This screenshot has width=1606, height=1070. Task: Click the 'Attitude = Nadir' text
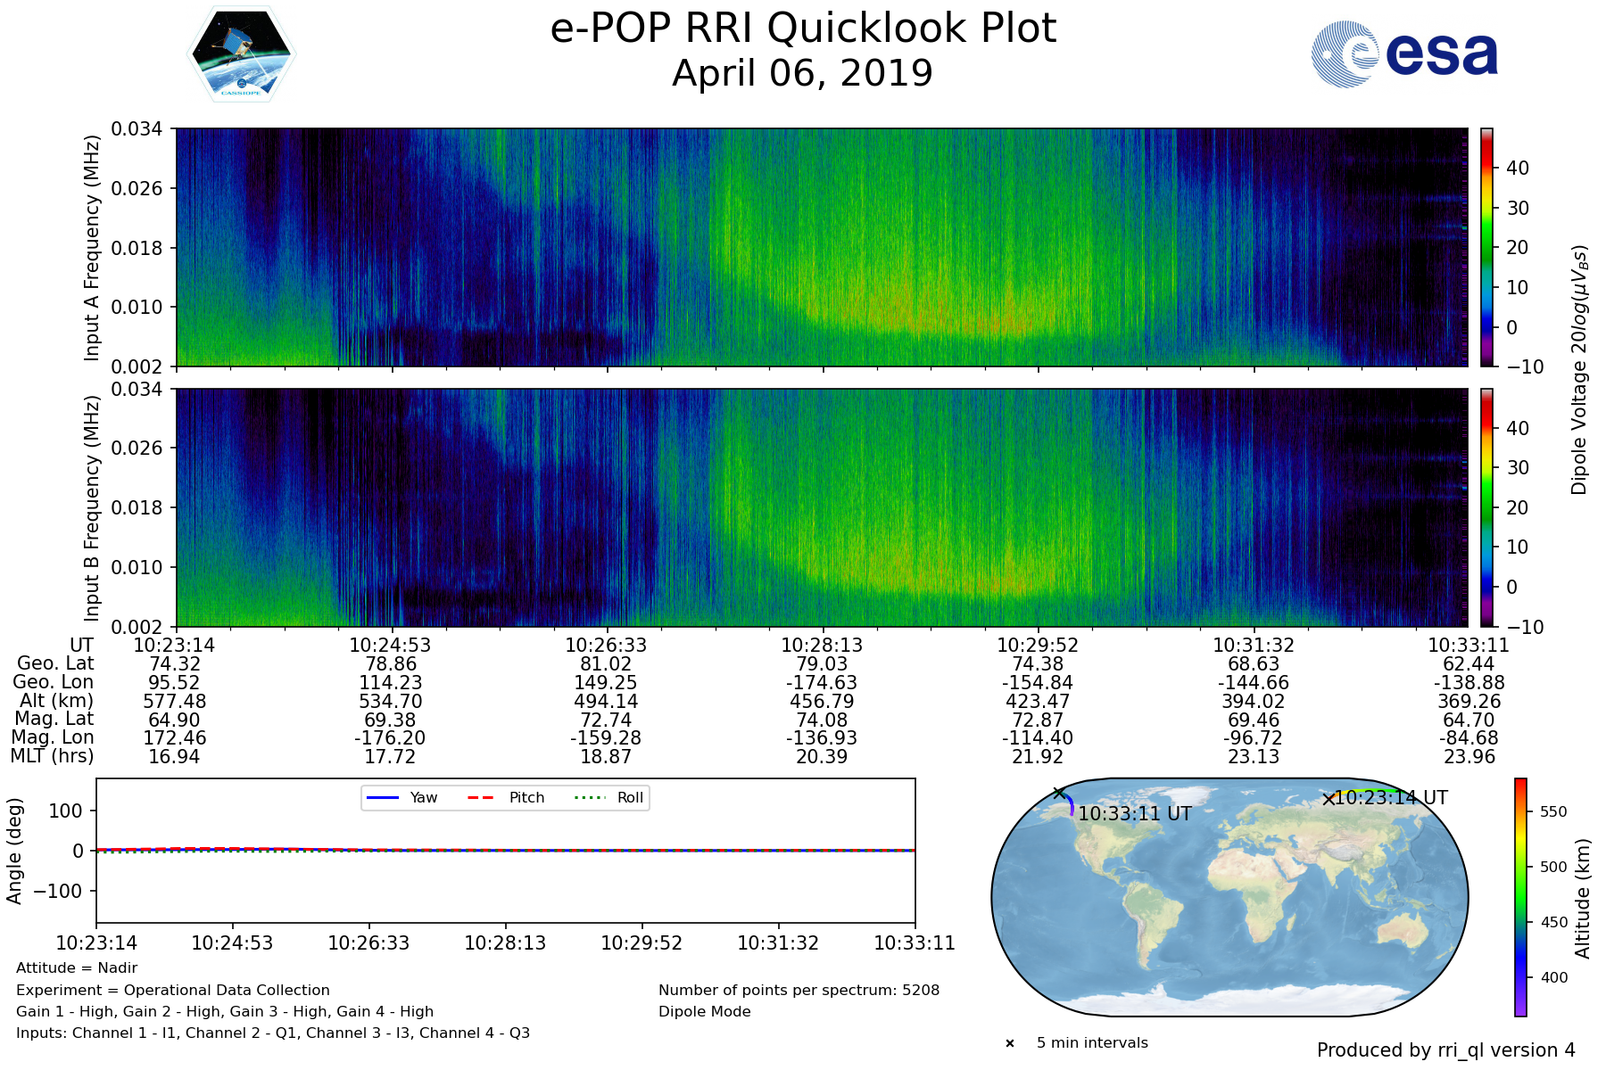tap(77, 968)
